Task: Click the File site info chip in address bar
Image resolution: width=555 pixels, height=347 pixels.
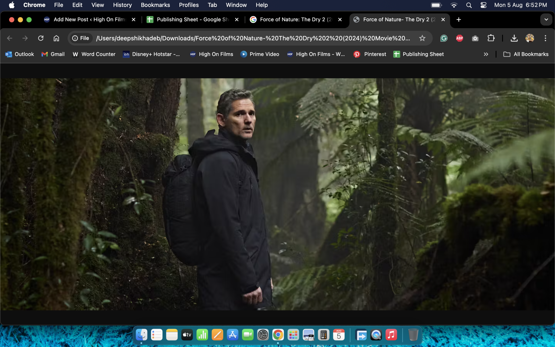Action: coord(81,38)
